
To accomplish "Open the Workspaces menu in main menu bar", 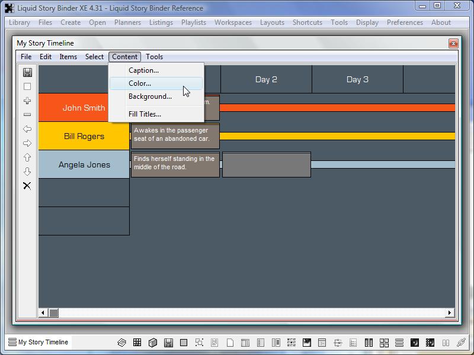I will [x=233, y=22].
